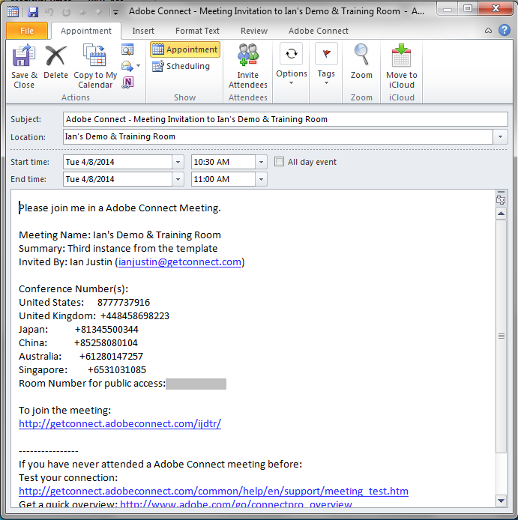Click the Next Item down arrow
The height and width of the screenshot is (520, 518).
[x=98, y=12]
